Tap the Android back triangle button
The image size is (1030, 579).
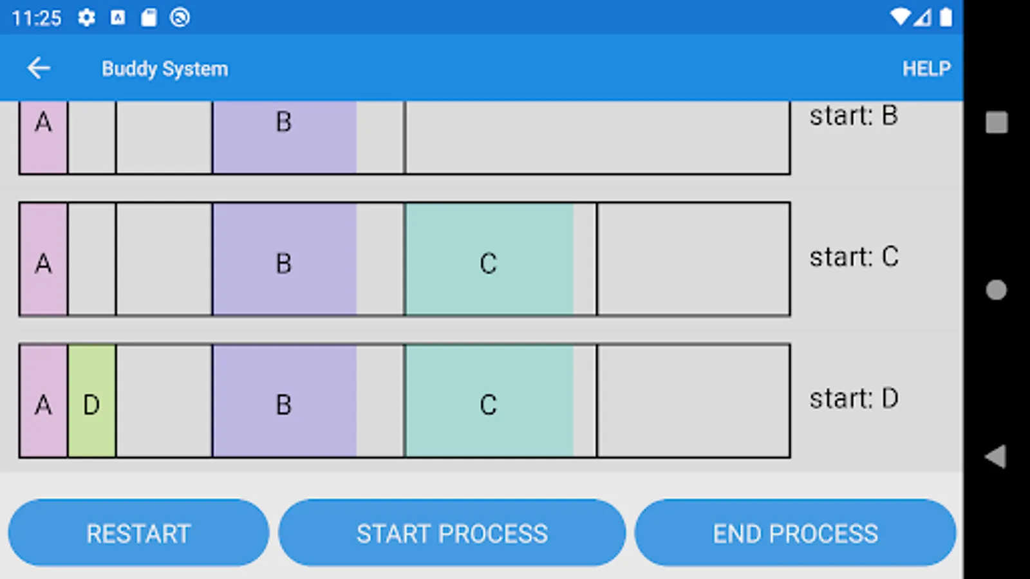coord(996,457)
